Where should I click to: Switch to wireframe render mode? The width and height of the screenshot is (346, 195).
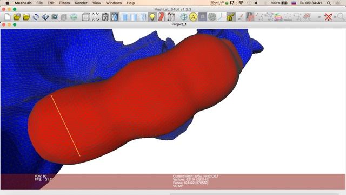105,17
